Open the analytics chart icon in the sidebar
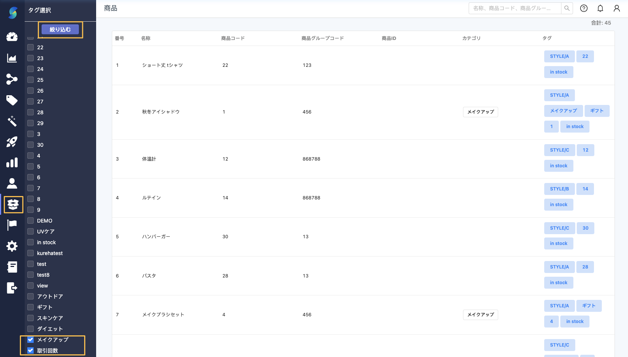628x357 pixels. (12, 58)
